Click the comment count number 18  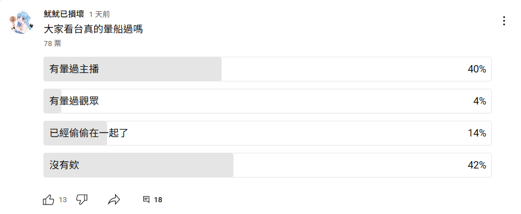click(158, 200)
